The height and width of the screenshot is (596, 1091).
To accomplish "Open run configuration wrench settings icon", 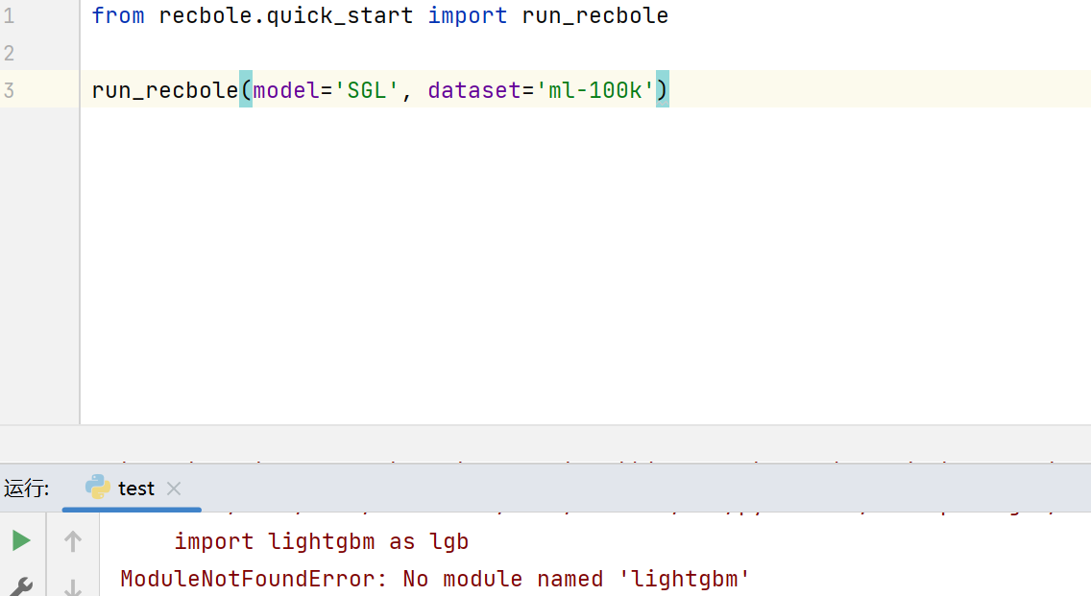I will [x=21, y=586].
